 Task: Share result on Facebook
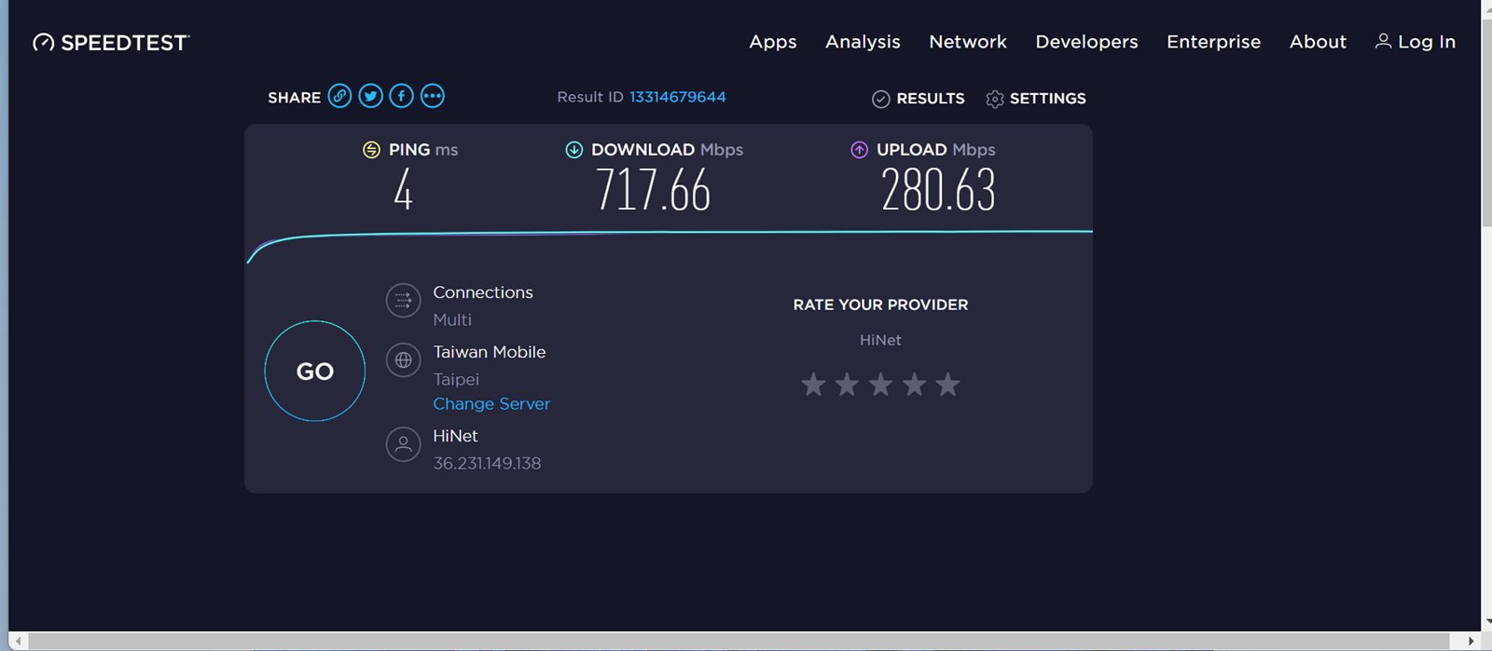tap(401, 96)
